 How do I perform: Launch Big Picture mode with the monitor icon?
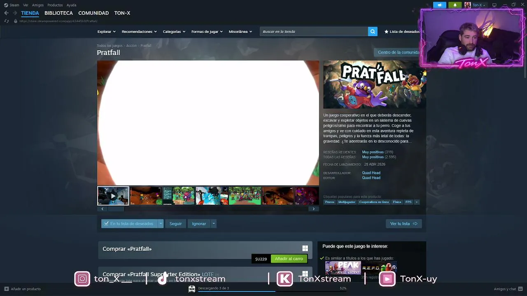click(494, 5)
